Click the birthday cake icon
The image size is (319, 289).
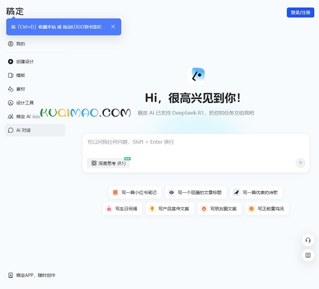pyautogui.click(x=109, y=208)
